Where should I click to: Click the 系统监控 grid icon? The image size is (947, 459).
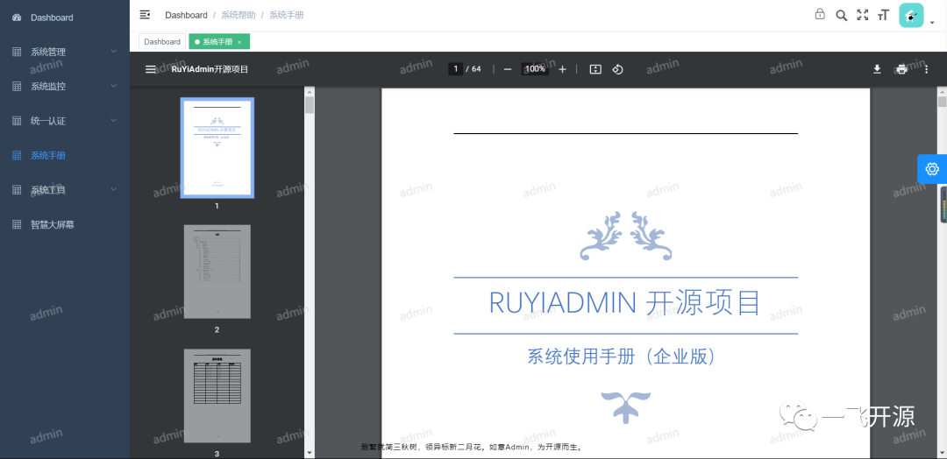click(17, 86)
